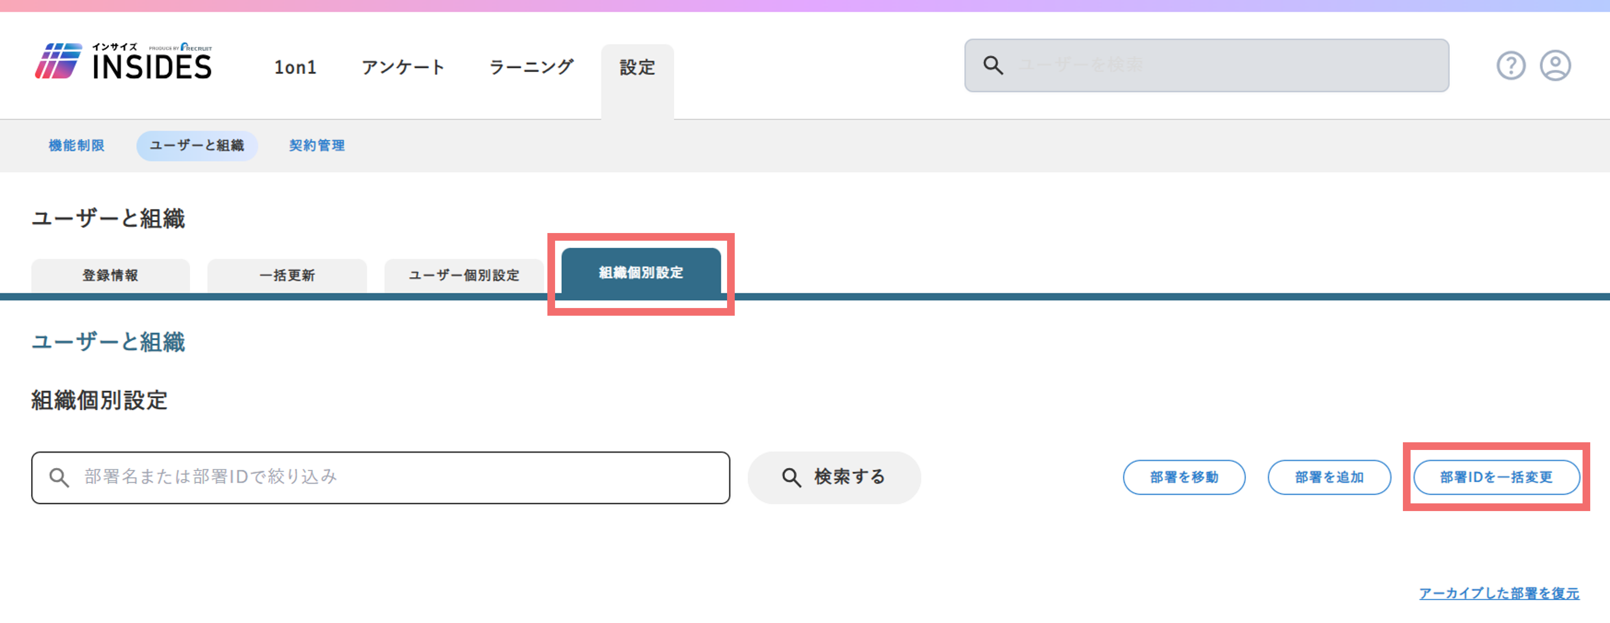
Task: Open the ラーニング menu
Action: click(531, 67)
